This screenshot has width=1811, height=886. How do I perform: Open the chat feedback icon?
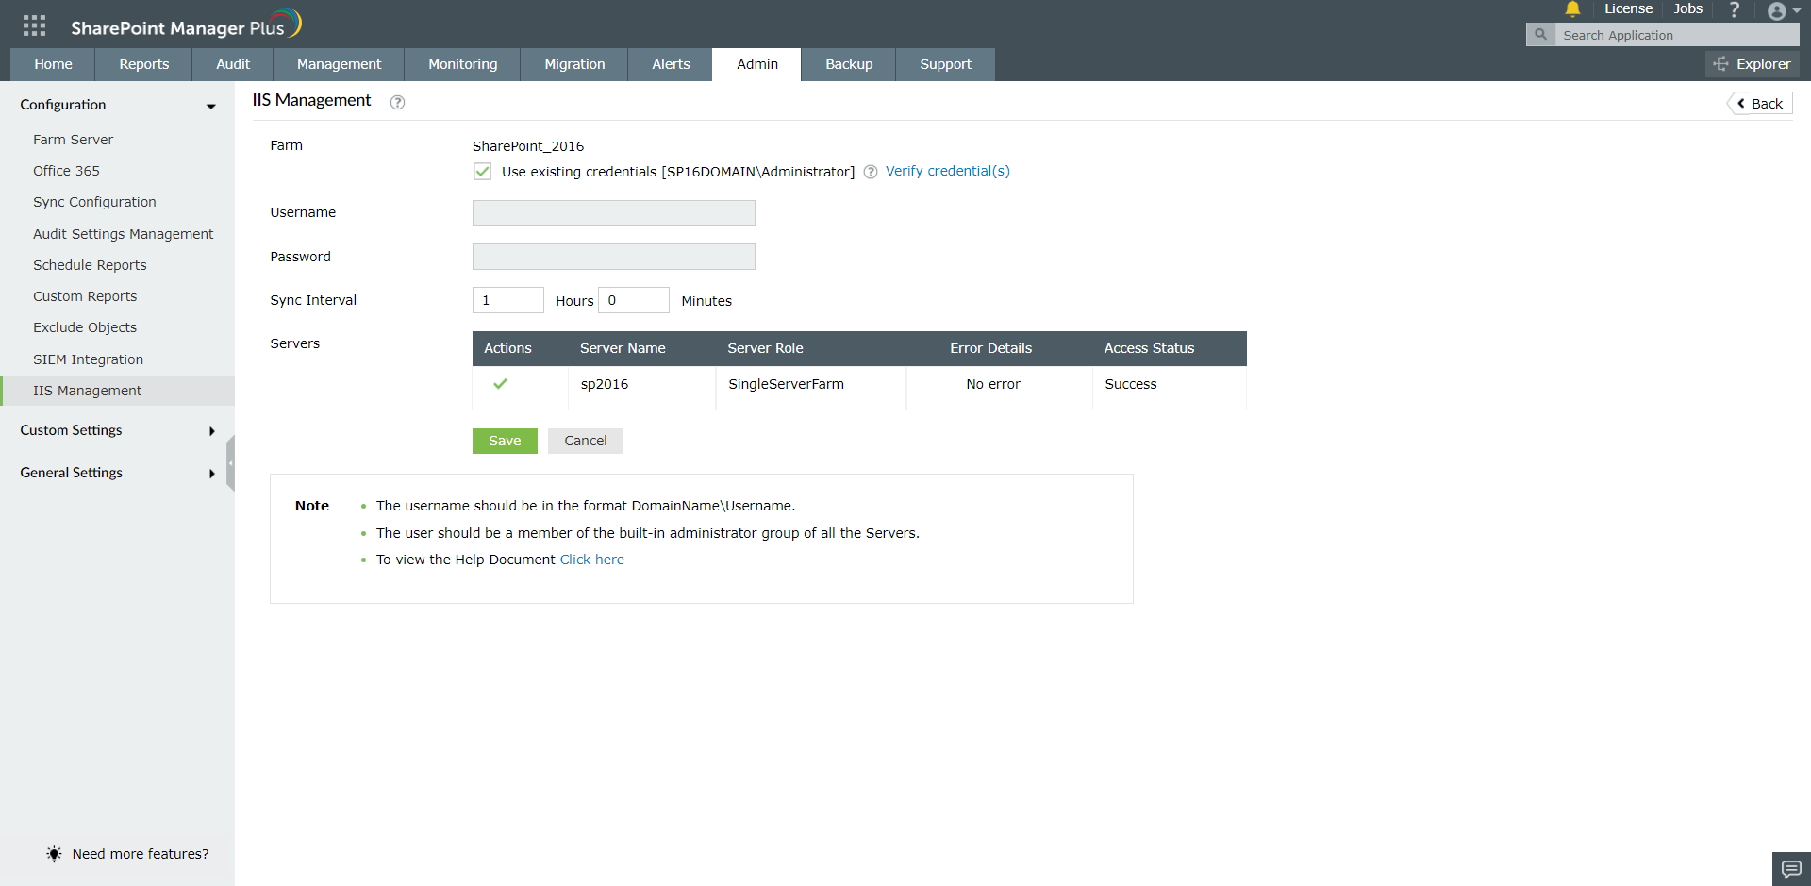[1791, 869]
